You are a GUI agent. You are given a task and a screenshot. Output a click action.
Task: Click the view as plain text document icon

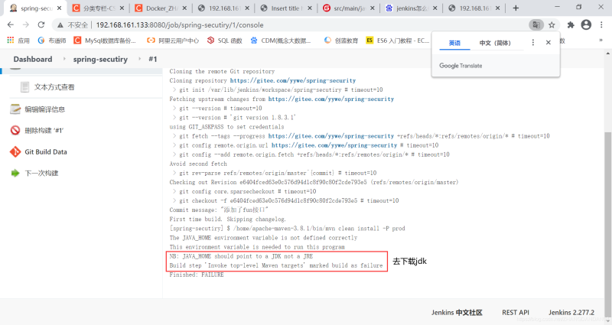point(25,86)
